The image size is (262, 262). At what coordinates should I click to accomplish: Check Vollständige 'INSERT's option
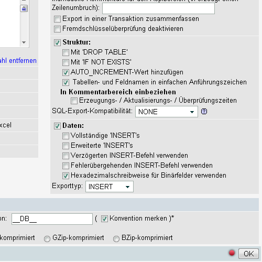pos(65,136)
